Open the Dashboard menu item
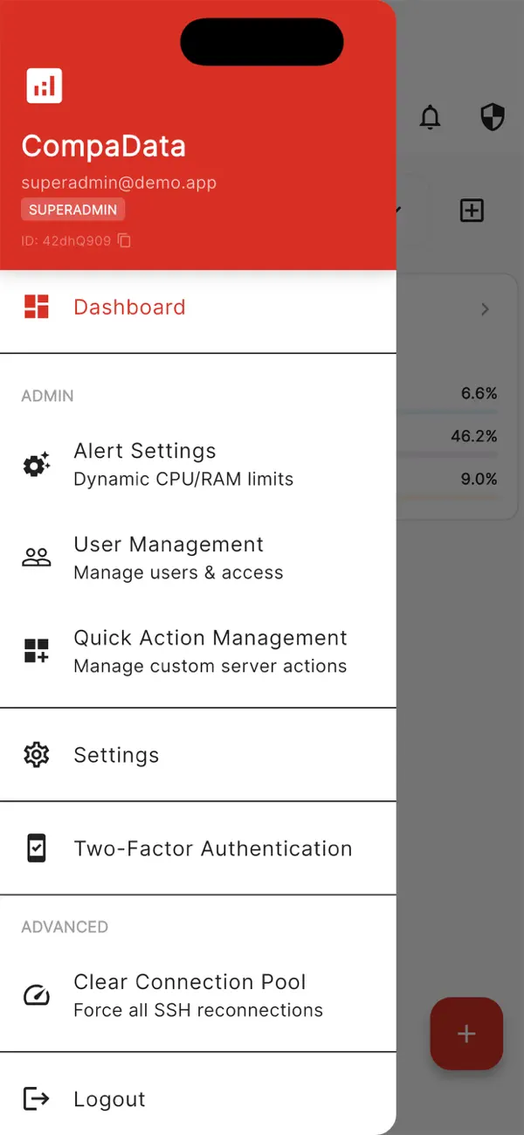Screen dimensions: 524x1135 (x=129, y=307)
